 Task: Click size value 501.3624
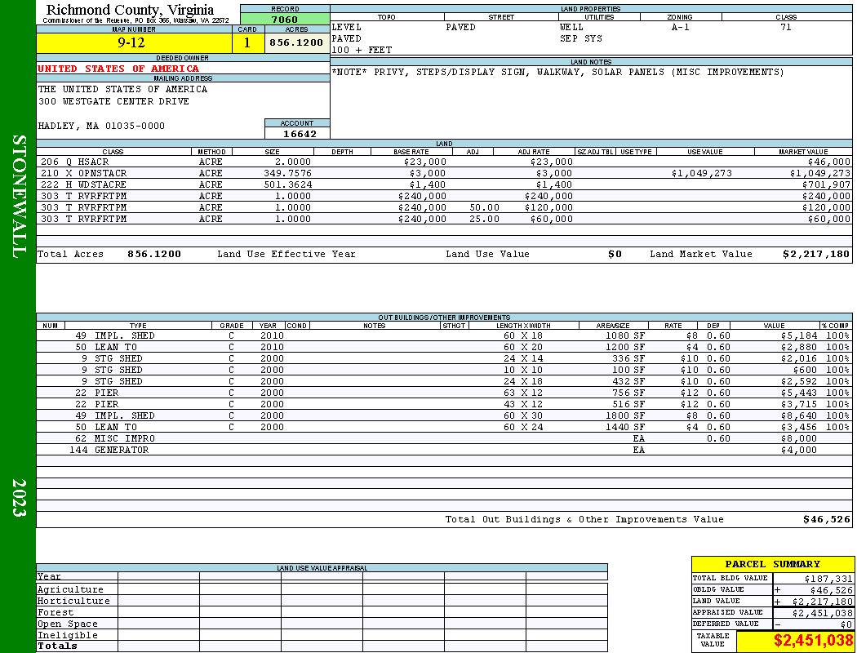(287, 184)
